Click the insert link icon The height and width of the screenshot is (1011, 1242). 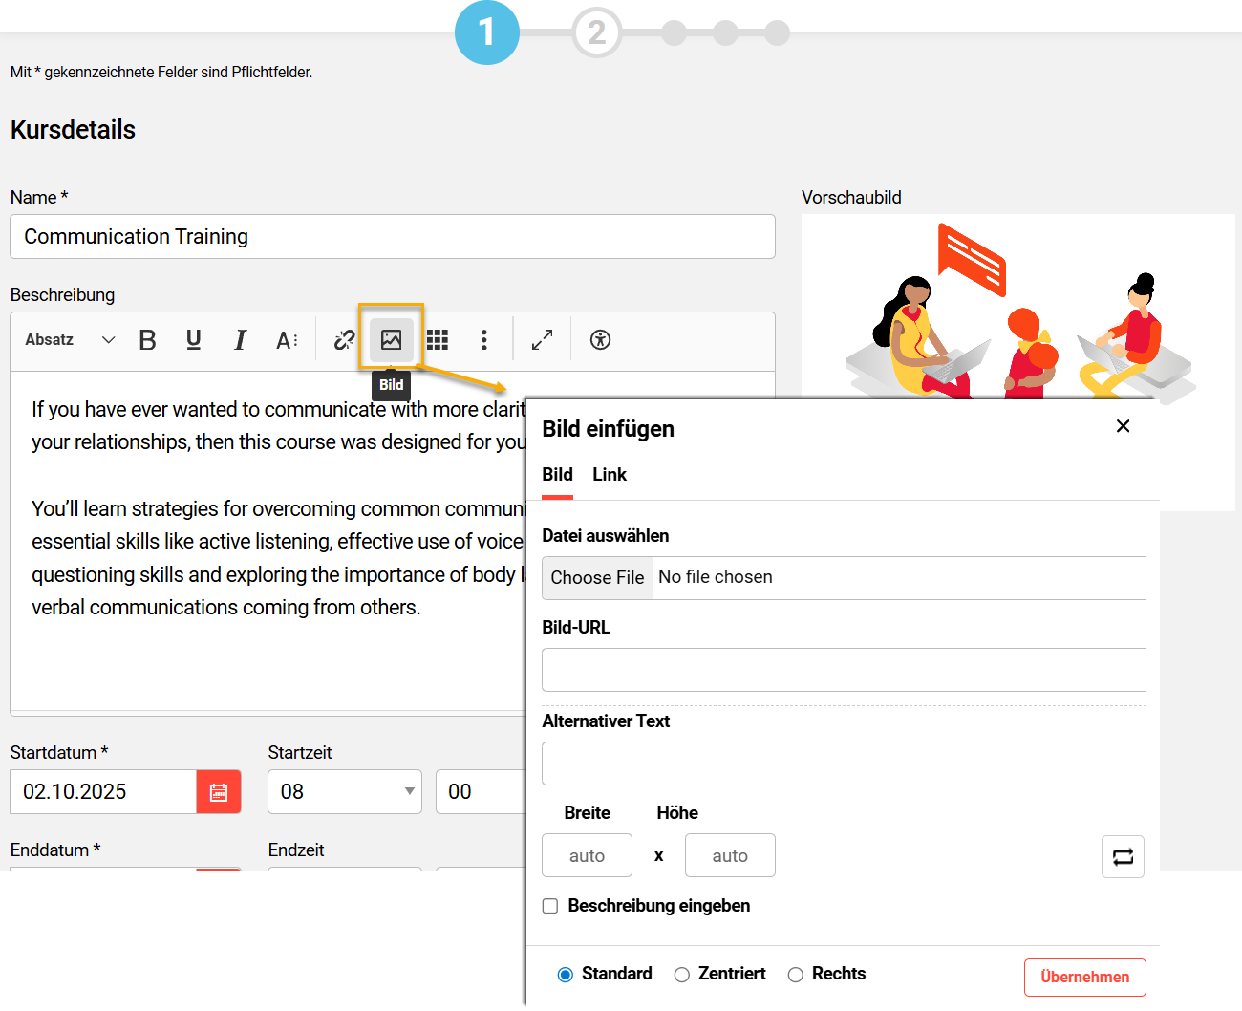click(344, 340)
